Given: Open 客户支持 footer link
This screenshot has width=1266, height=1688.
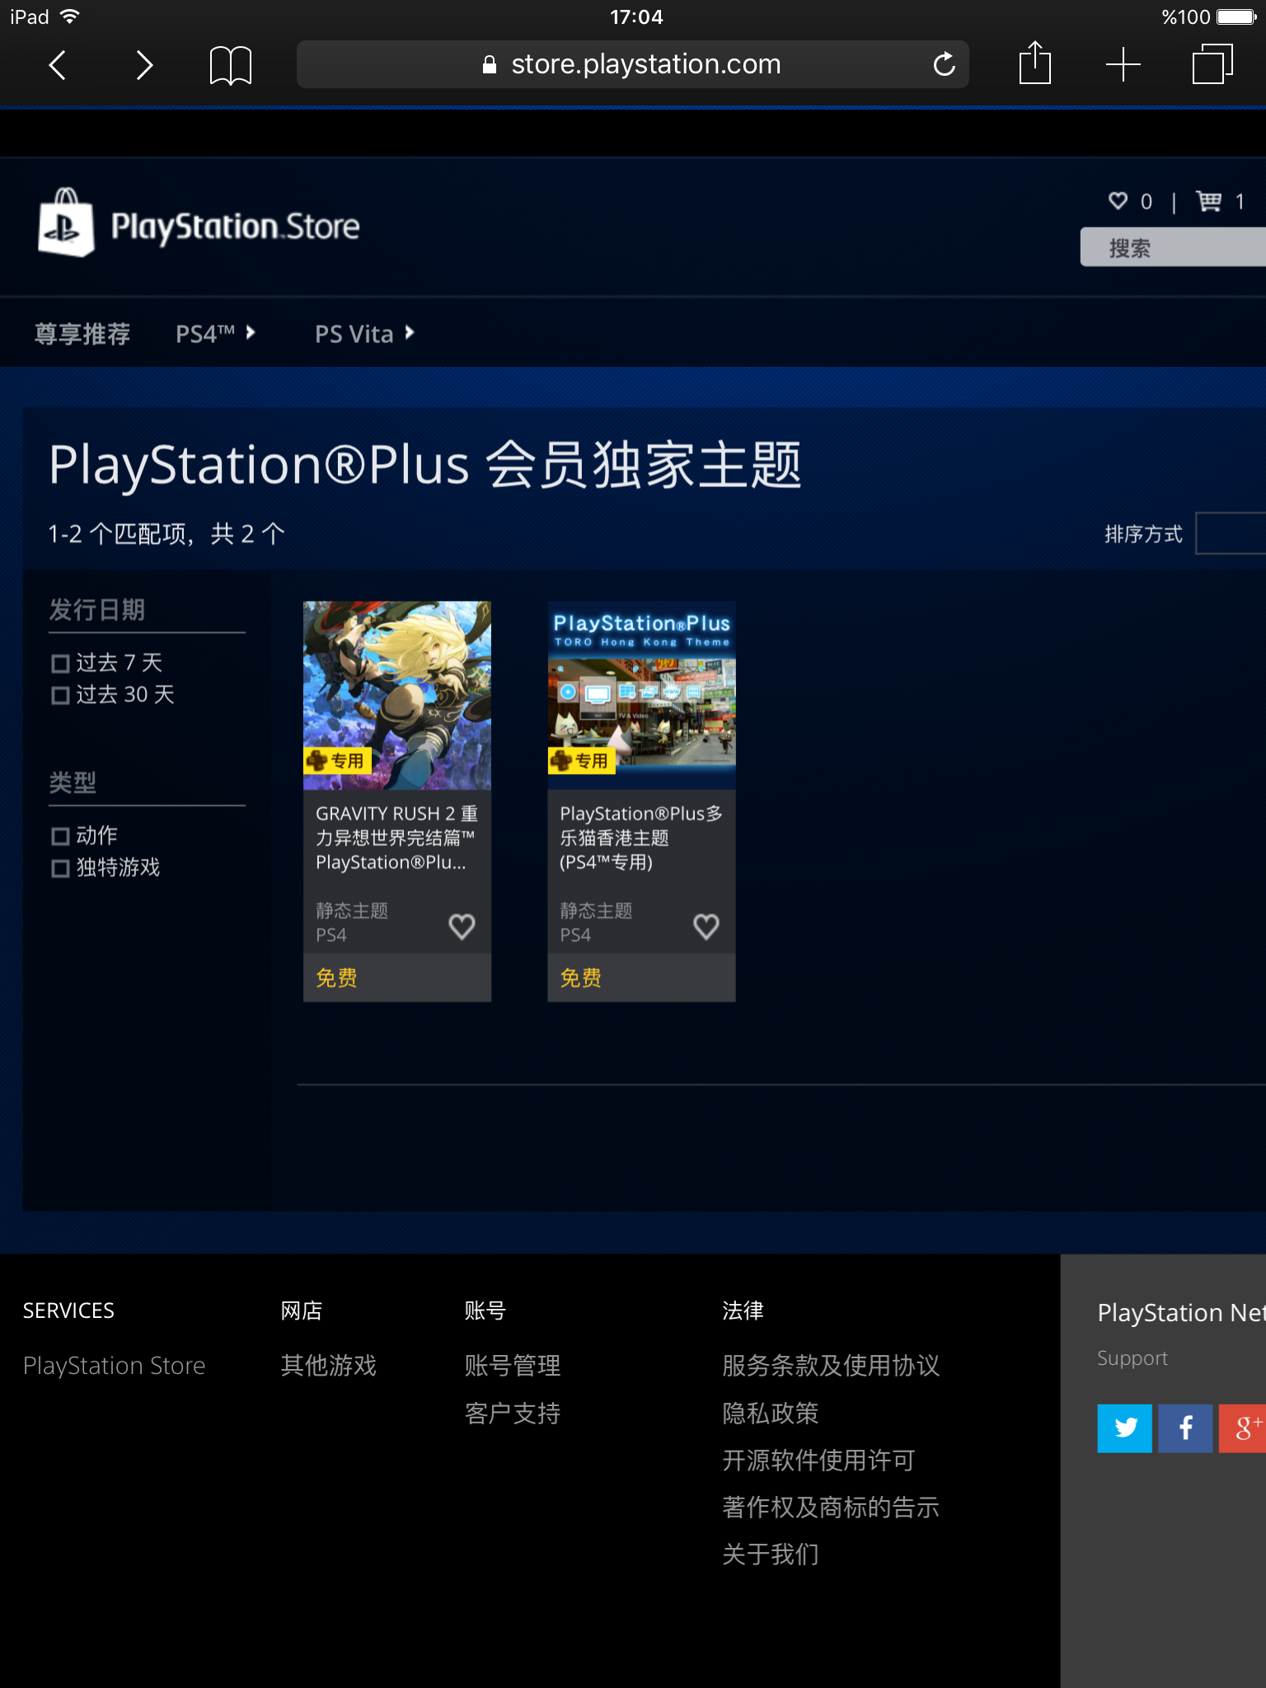Looking at the screenshot, I should click(513, 1414).
